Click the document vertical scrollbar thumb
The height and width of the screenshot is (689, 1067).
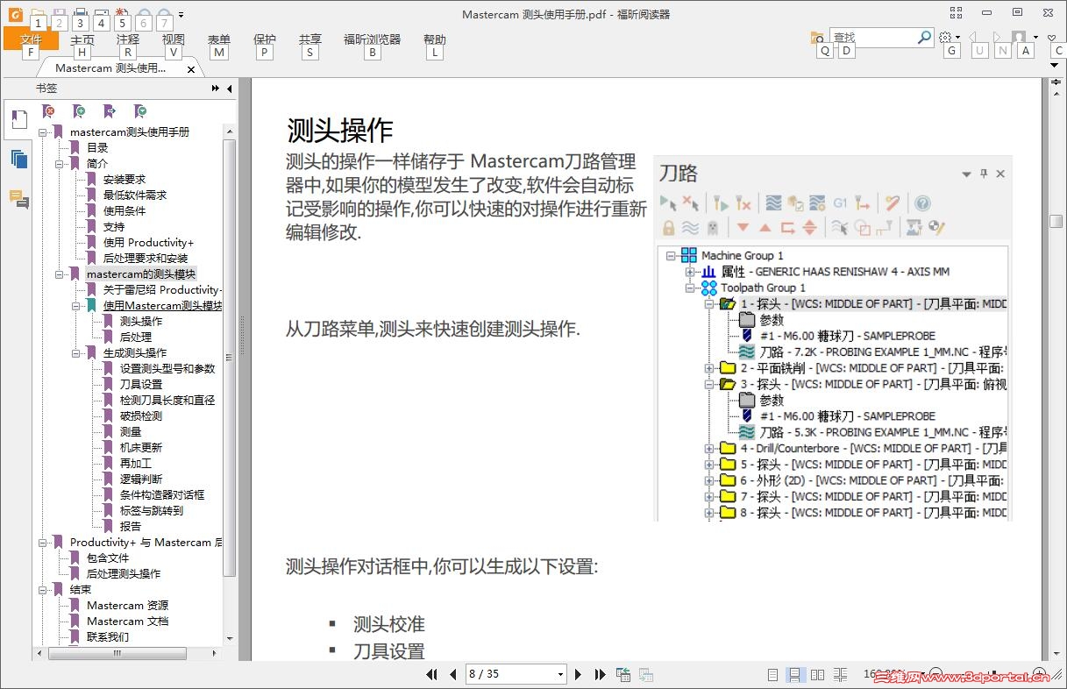(x=1056, y=220)
